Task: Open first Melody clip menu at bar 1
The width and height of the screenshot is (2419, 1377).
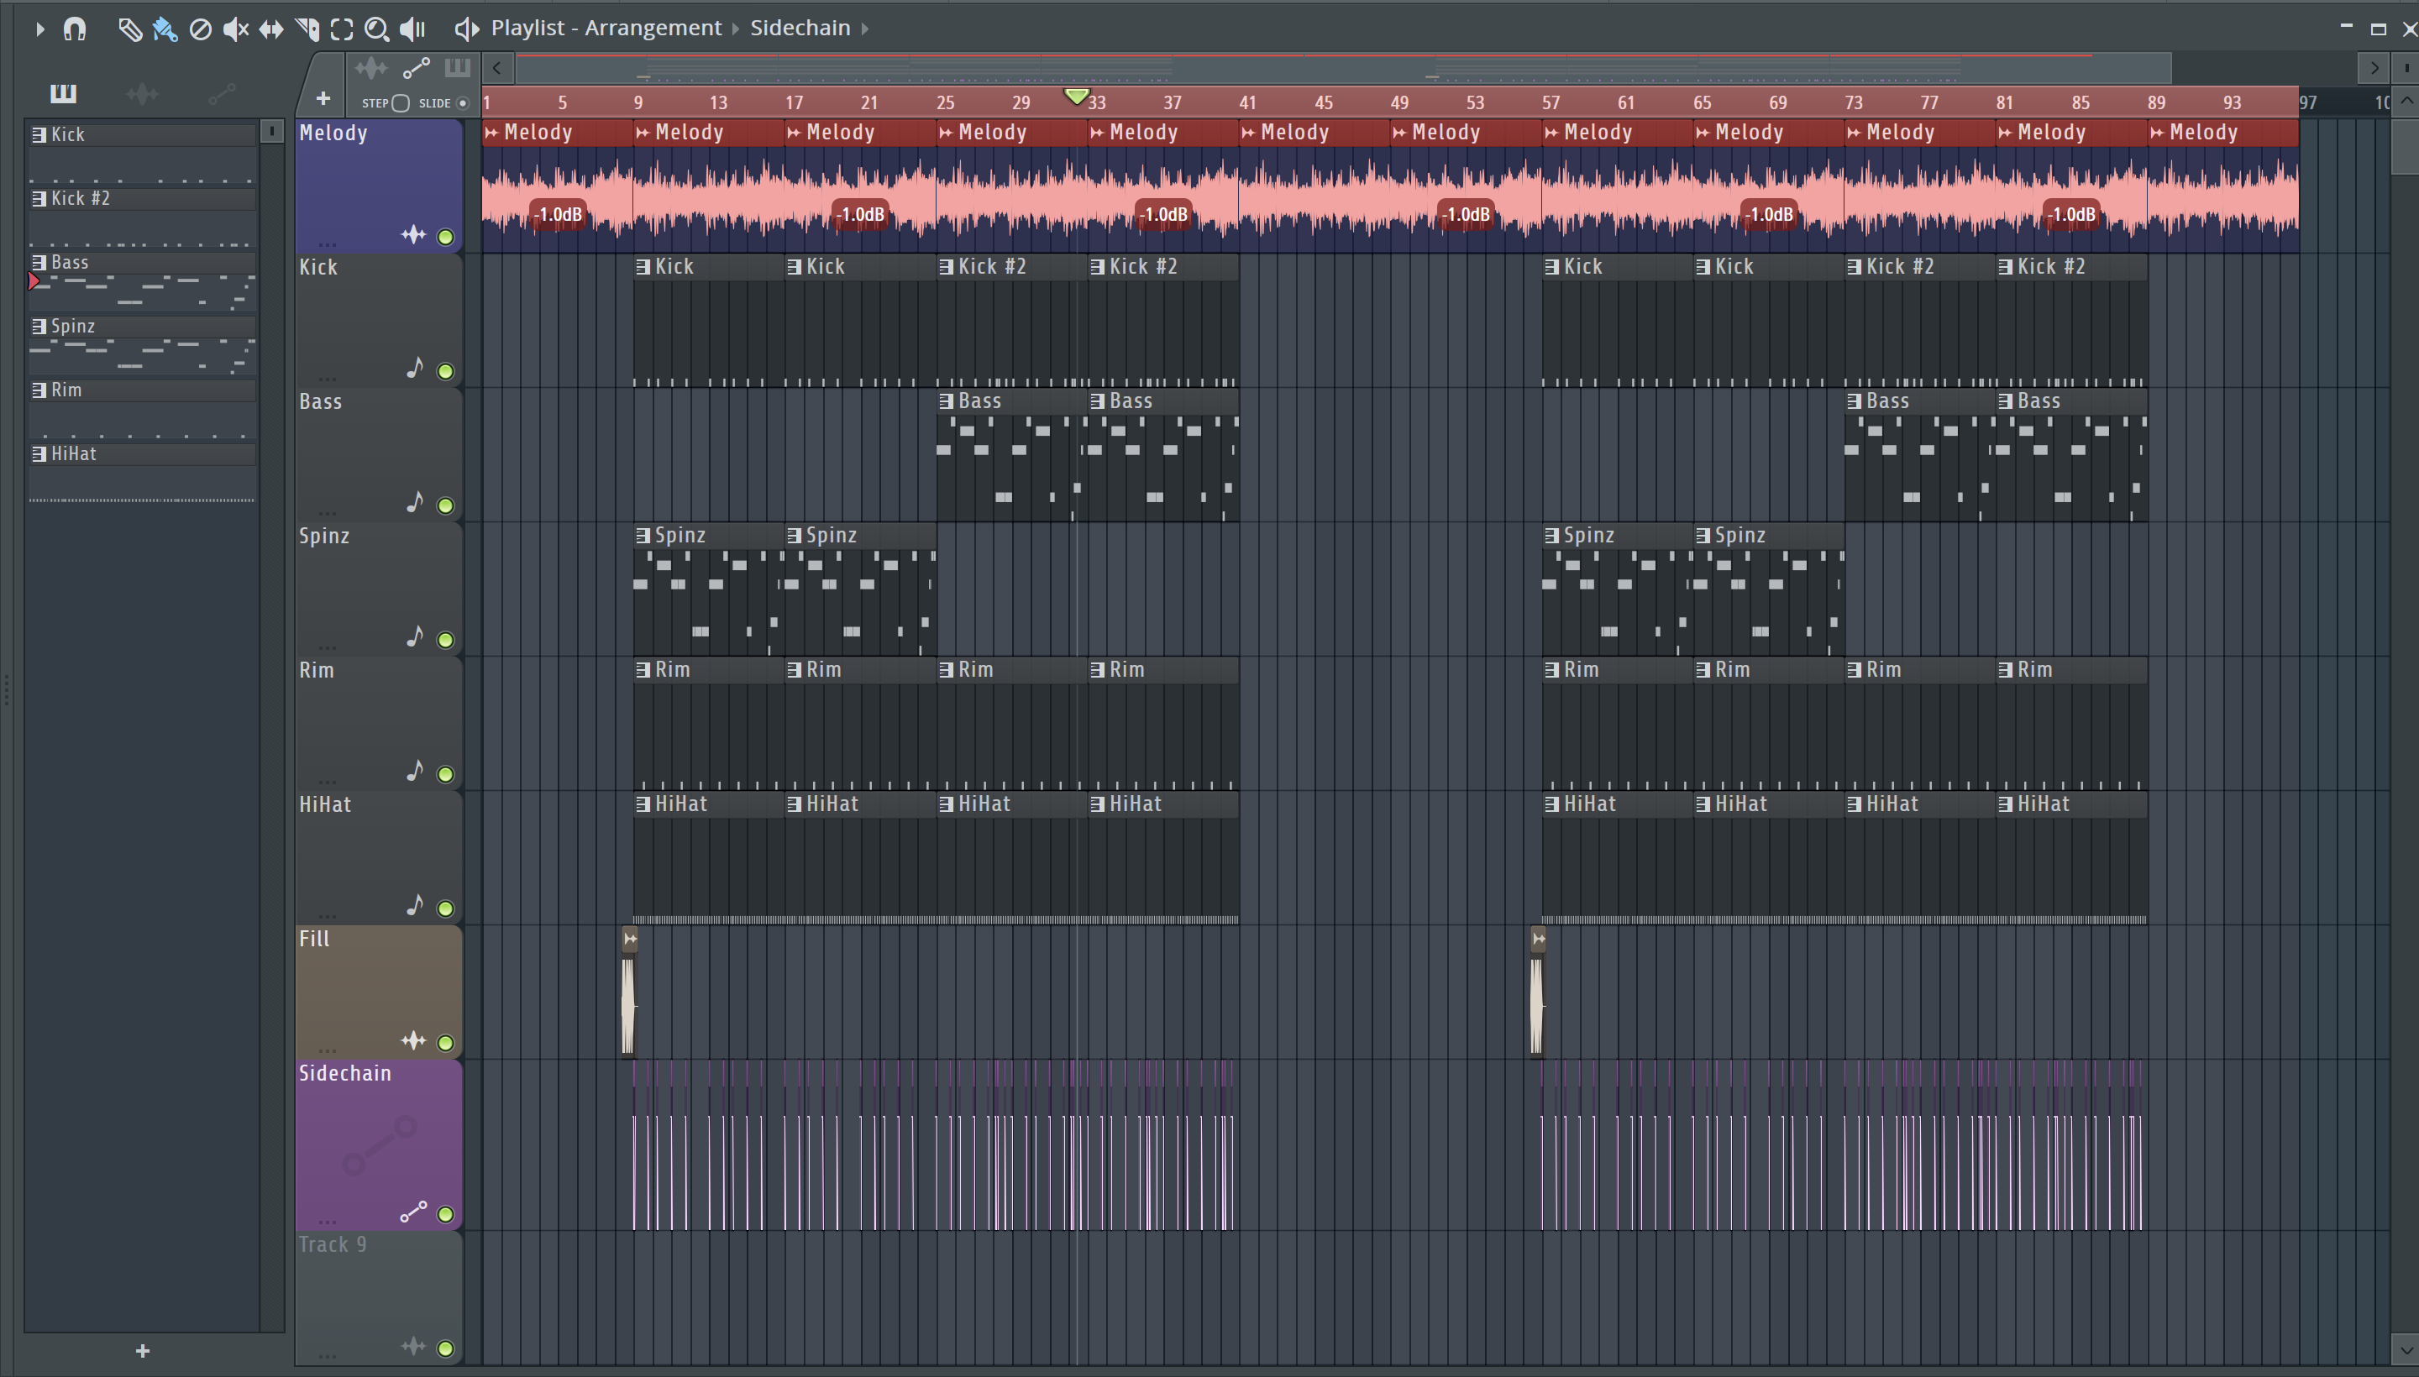Action: 492,133
